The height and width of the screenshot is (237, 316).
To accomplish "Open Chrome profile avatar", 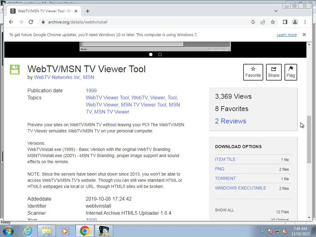I will click(x=295, y=22).
